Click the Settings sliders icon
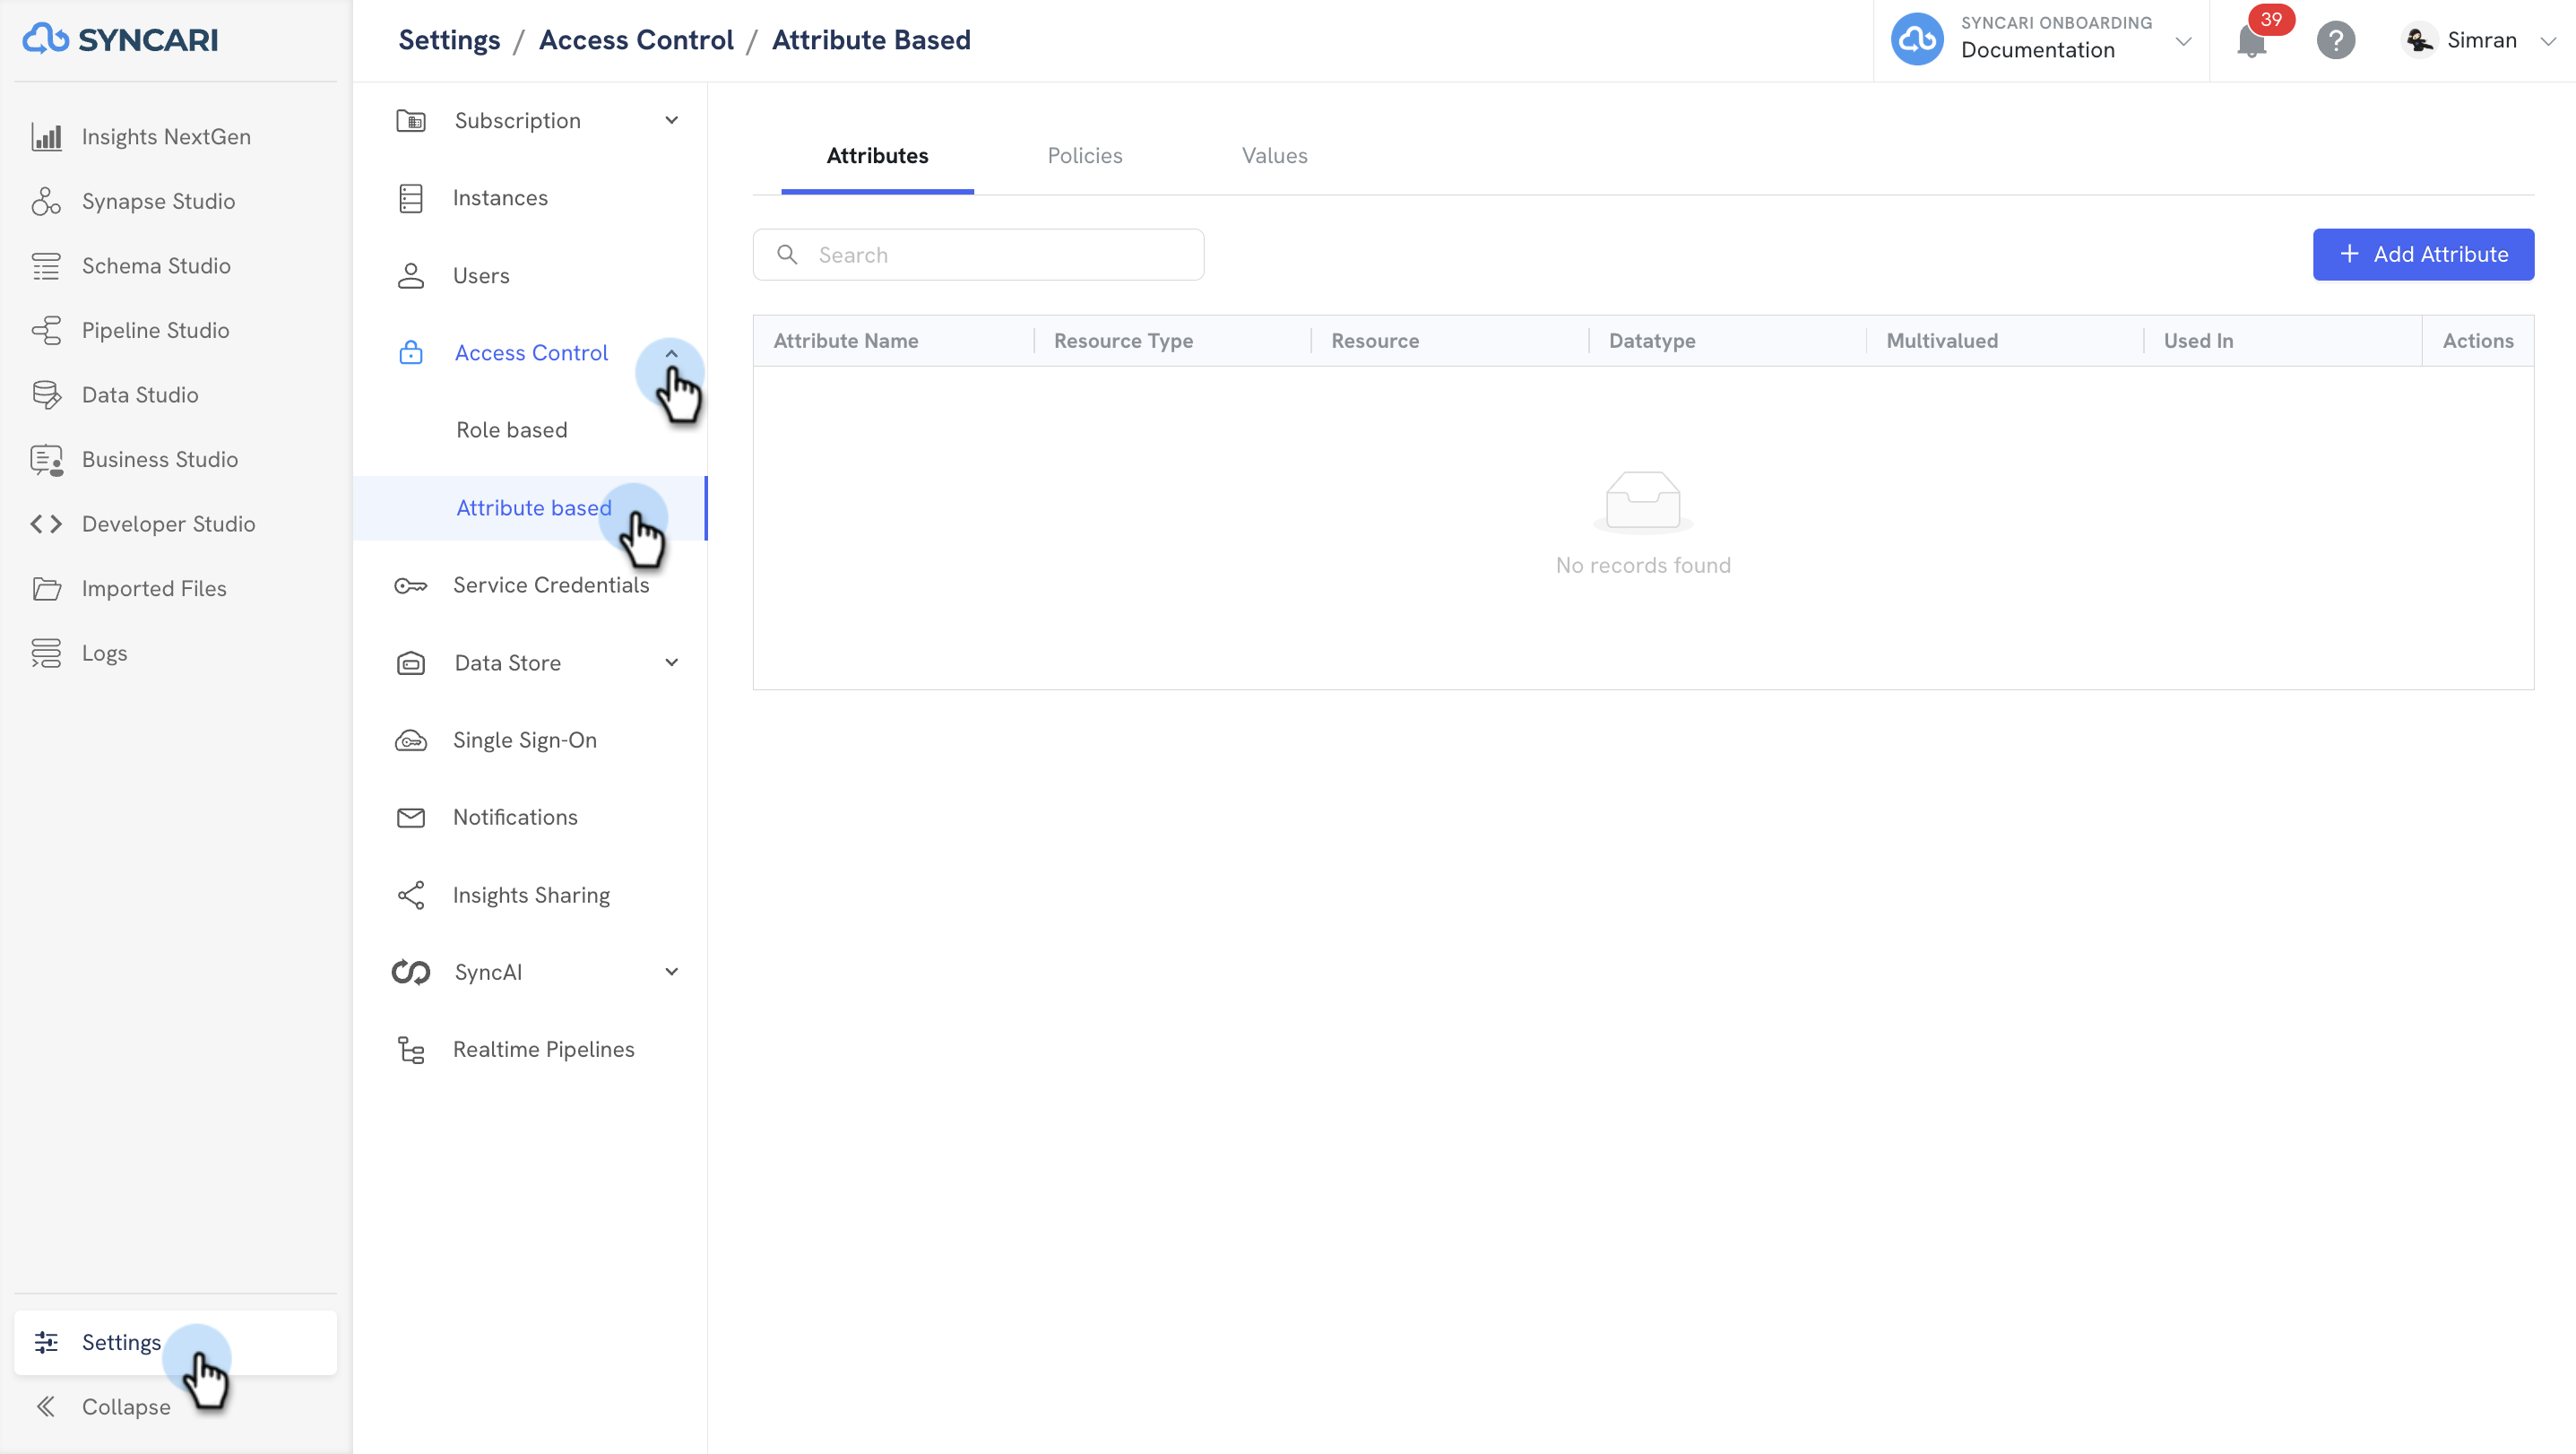 pyautogui.click(x=46, y=1342)
